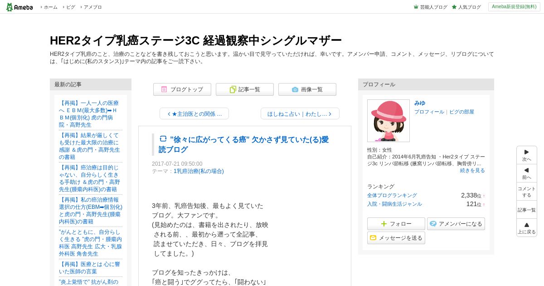Click アメンバーになる button
Viewport: 544px width, 286px height.
(x=456, y=224)
